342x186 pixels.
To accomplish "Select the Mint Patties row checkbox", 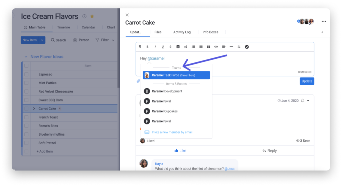I will click(26, 83).
